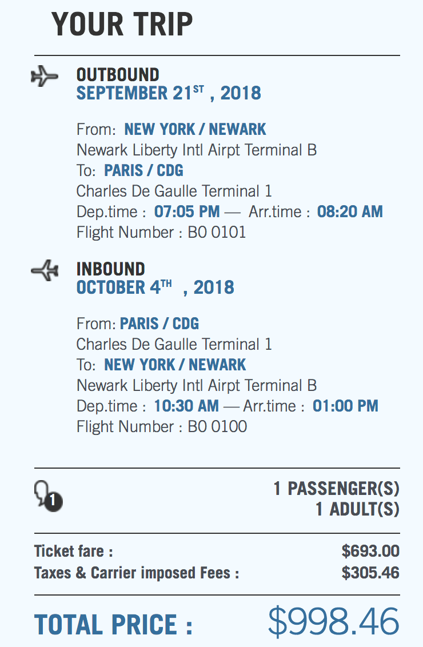The height and width of the screenshot is (647, 423).
Task: Click the 1 PASSENGER(S) label
Action: point(336,489)
